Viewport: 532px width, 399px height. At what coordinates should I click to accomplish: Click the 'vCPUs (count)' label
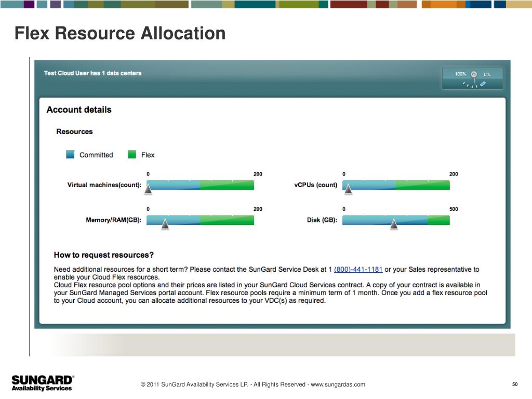pyautogui.click(x=316, y=185)
